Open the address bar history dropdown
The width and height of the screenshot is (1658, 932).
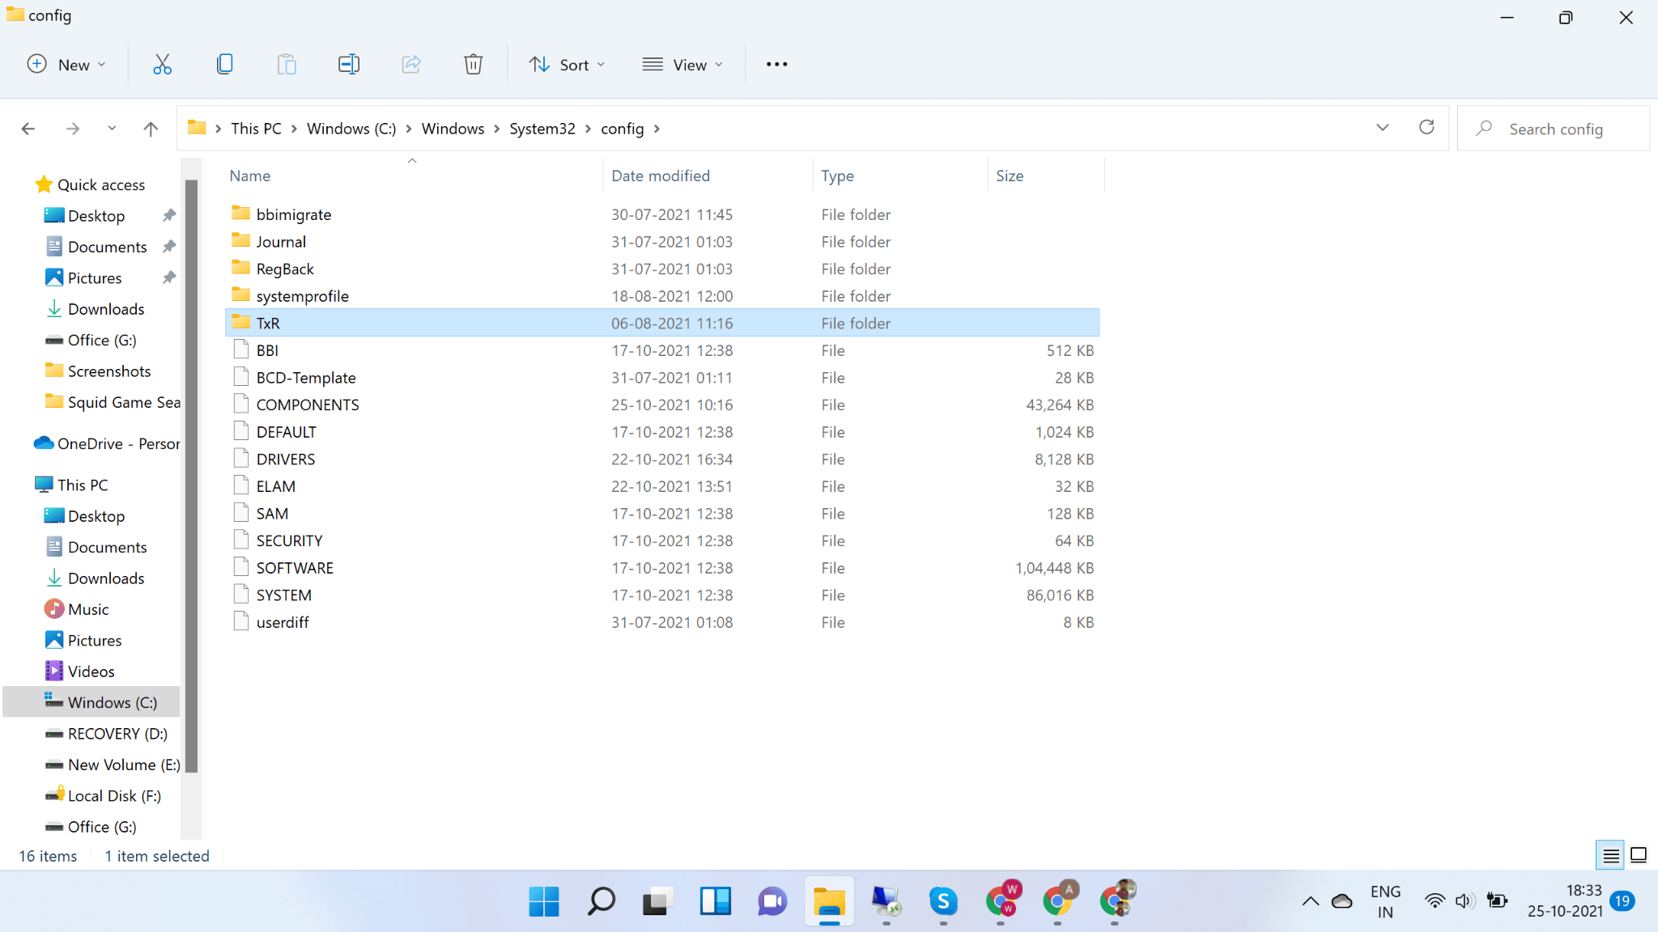point(1383,128)
